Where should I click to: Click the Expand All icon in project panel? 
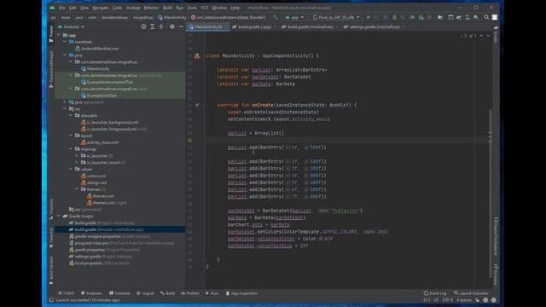point(152,26)
